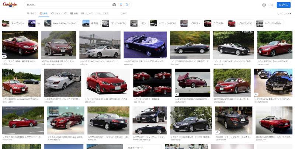The height and width of the screenshot is (149, 295).
Task: Select the セダン filter chip
Action: tap(139, 24)
